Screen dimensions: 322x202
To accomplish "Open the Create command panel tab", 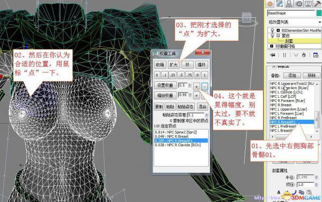I will (x=270, y=4).
